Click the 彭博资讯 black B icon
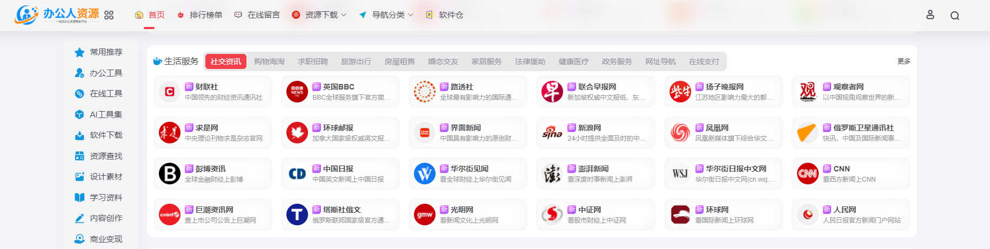 (x=170, y=174)
